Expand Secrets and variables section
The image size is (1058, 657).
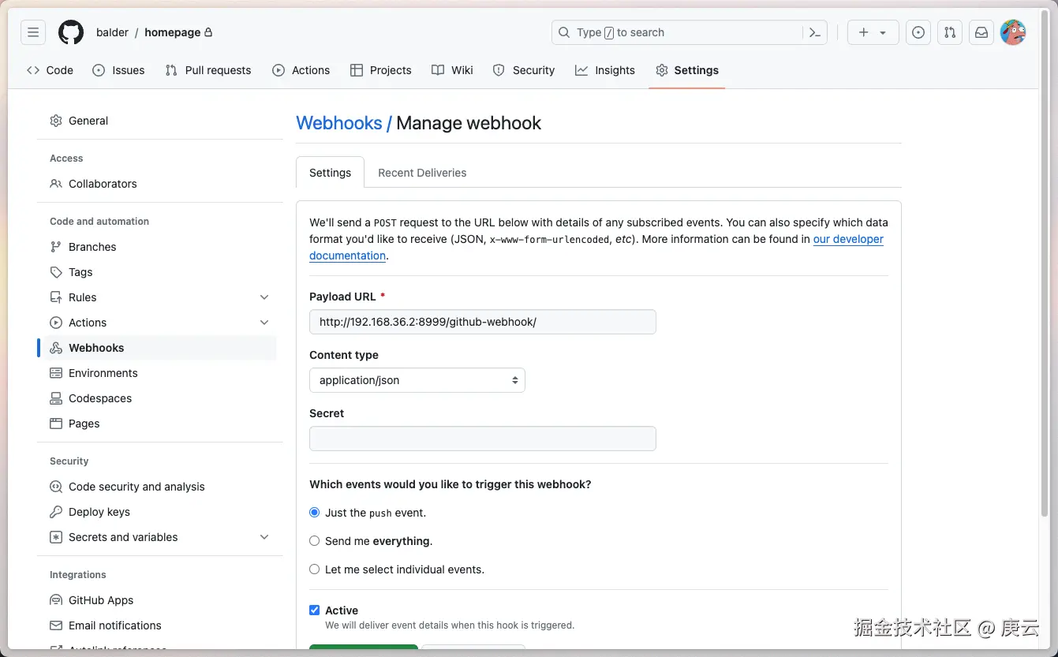point(264,537)
